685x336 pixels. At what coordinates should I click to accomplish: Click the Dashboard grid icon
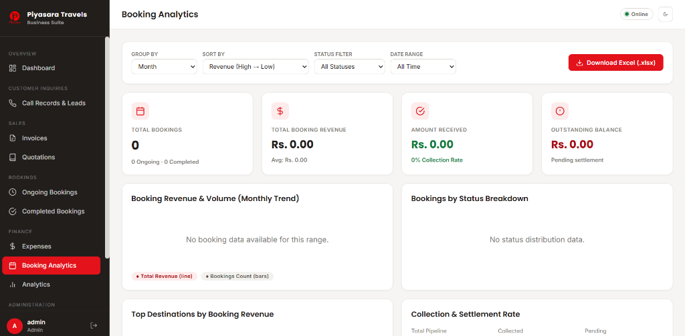click(13, 68)
